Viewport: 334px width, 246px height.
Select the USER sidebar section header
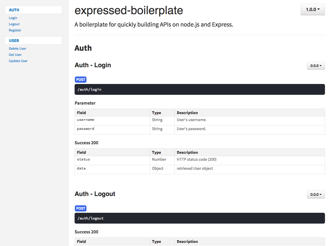(34, 40)
